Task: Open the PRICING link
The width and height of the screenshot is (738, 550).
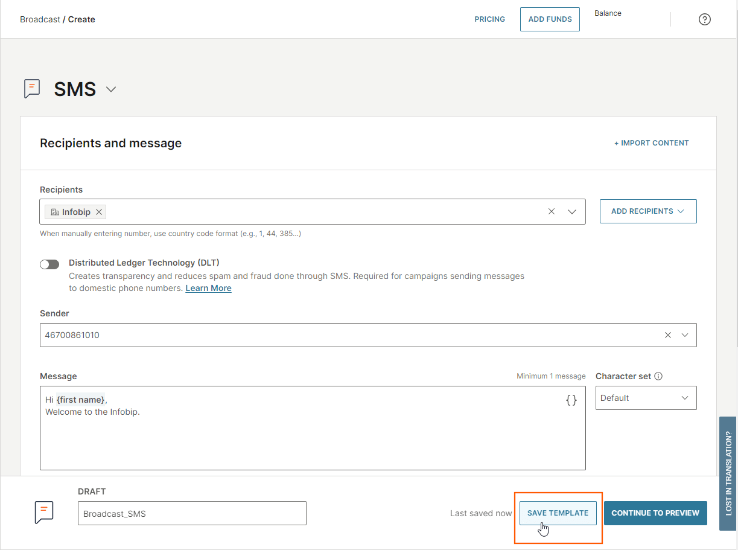Action: click(x=489, y=19)
